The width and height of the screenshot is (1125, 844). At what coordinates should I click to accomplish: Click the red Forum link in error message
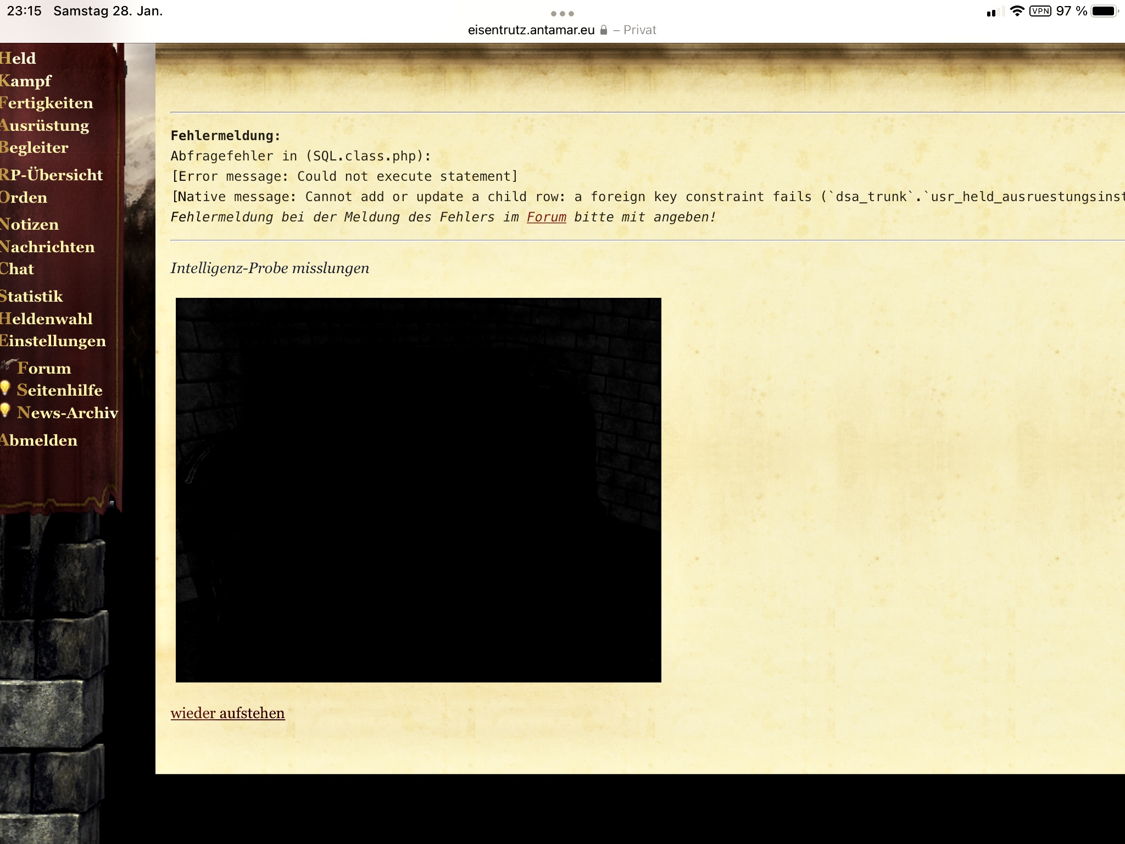click(x=546, y=217)
